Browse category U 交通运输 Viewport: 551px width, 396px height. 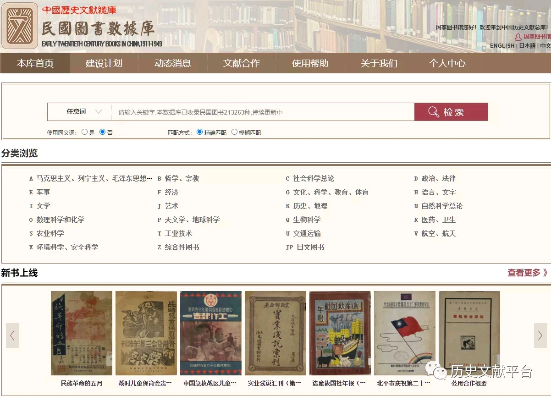coord(303,233)
